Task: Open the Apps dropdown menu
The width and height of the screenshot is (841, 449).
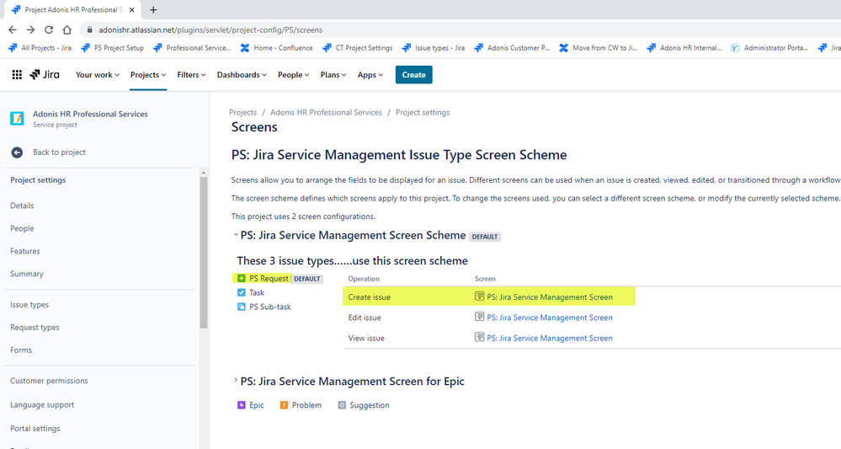Action: (370, 75)
